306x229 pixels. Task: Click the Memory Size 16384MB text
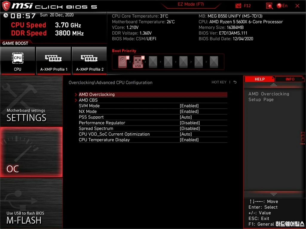point(221,27)
